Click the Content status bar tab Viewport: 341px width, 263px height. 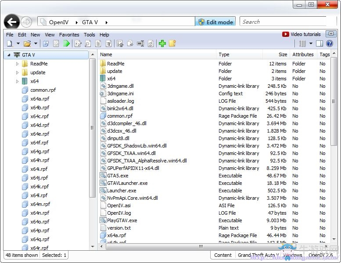coord(223,255)
